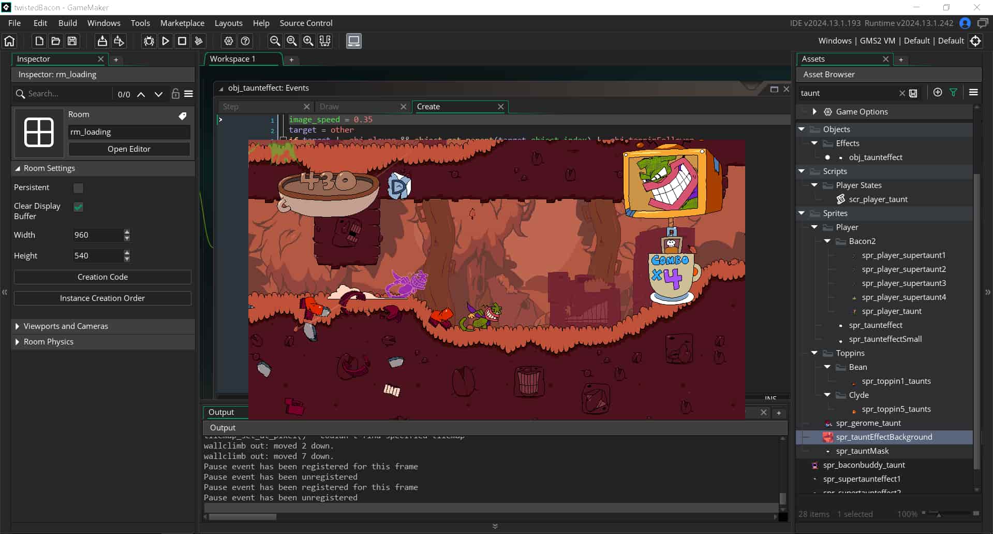
Task: Click the Create Executable icon
Action: click(102, 41)
